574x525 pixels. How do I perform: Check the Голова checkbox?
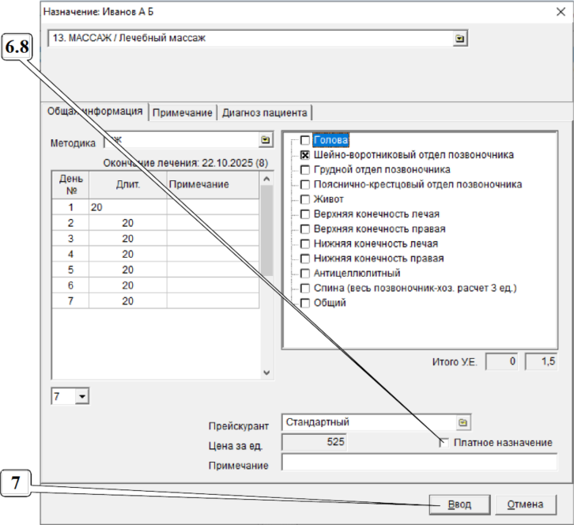[x=305, y=141]
